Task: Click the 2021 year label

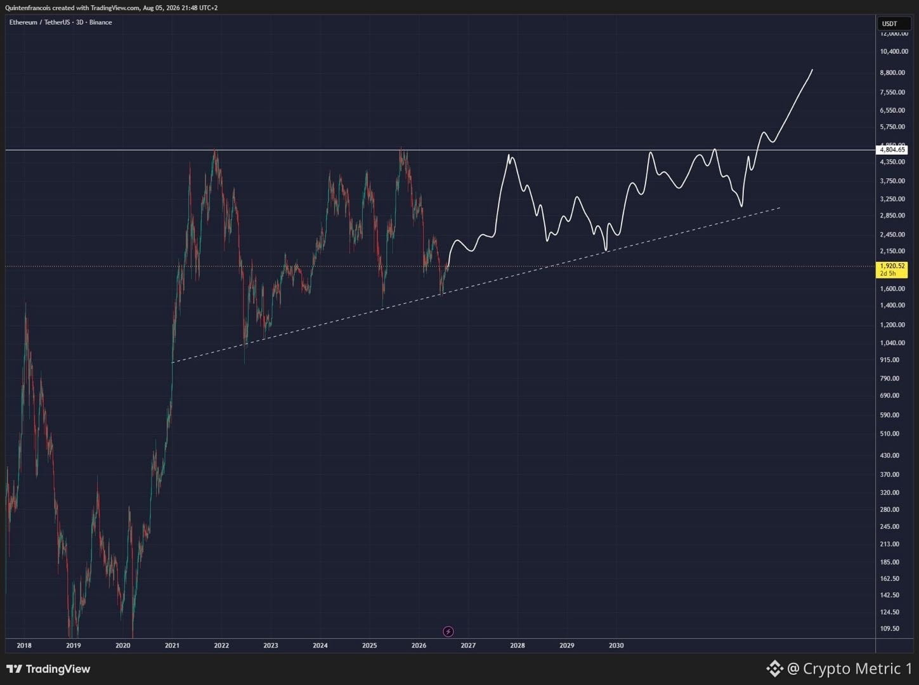Action: tap(172, 646)
